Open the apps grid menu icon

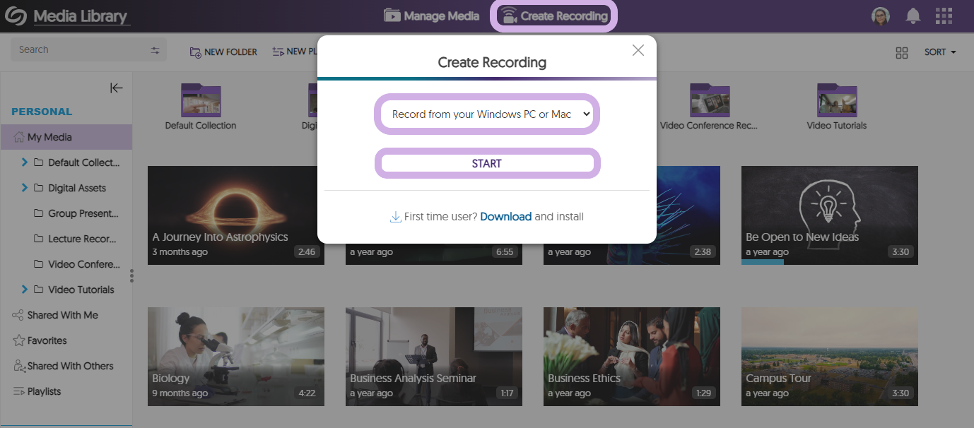point(944,16)
